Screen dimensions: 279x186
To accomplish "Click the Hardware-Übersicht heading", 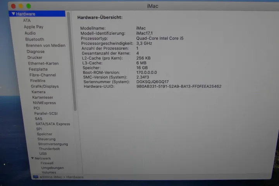I will point(100,17).
